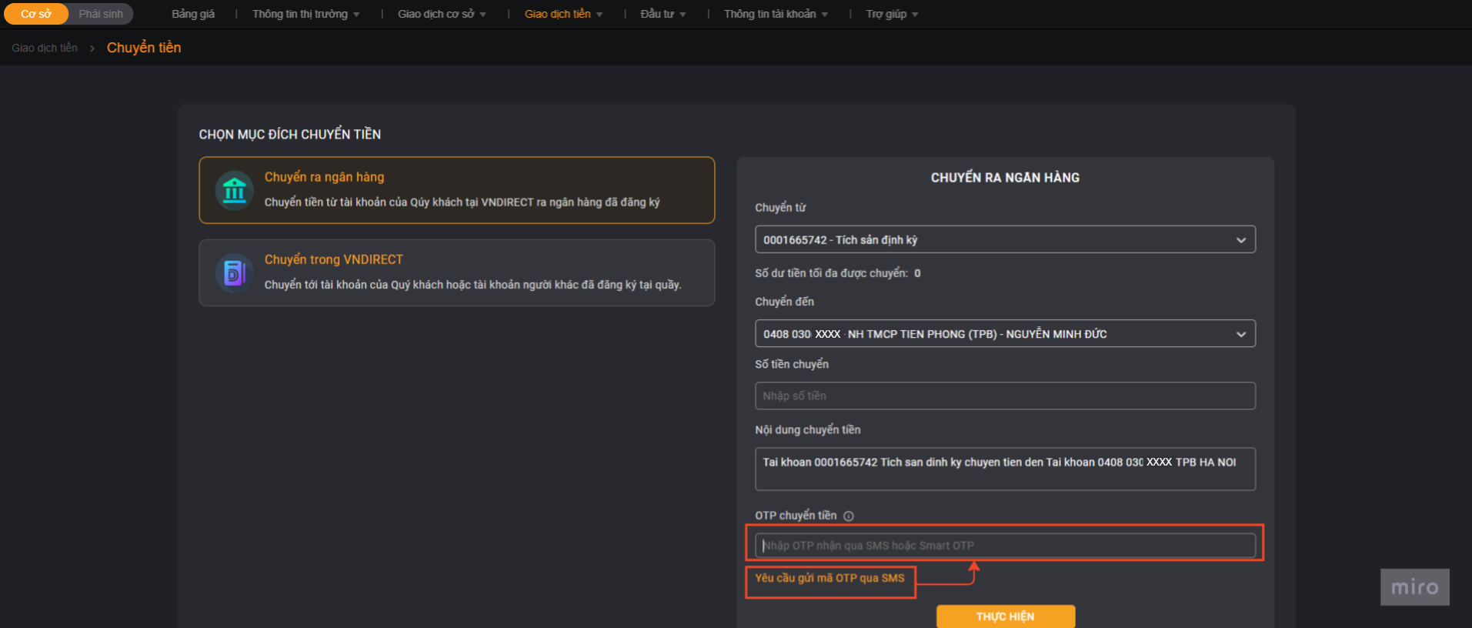Open the Chuyển từ account dropdown
This screenshot has height=628, width=1472.
click(x=1005, y=239)
